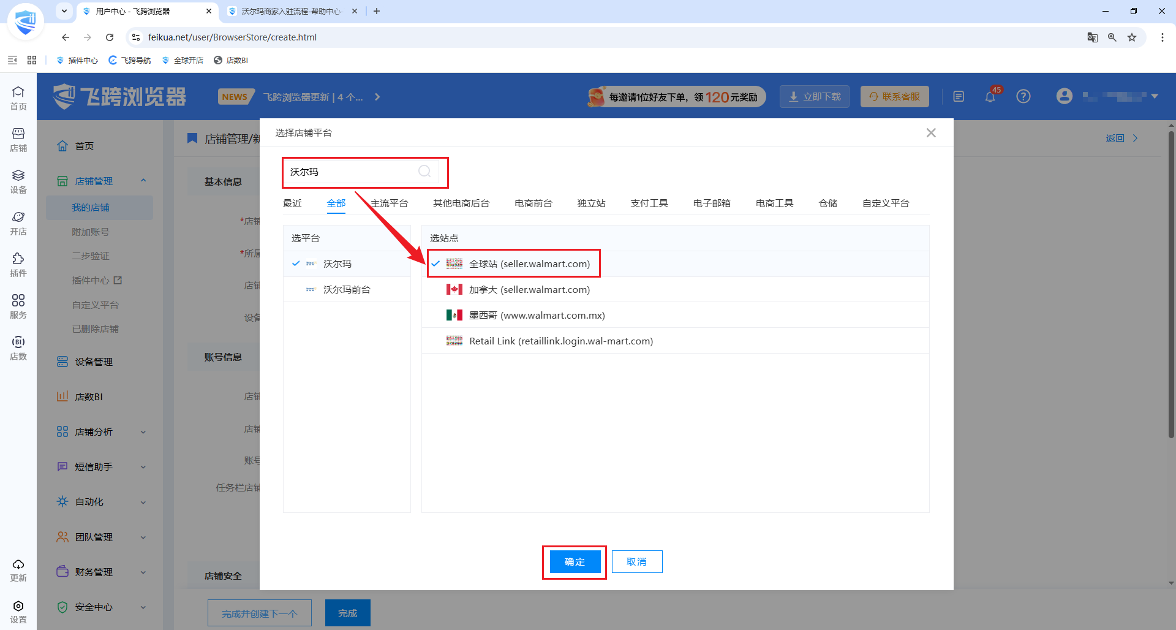The image size is (1176, 630).
Task: Switch to the 其他电商后台 tab
Action: tap(461, 203)
